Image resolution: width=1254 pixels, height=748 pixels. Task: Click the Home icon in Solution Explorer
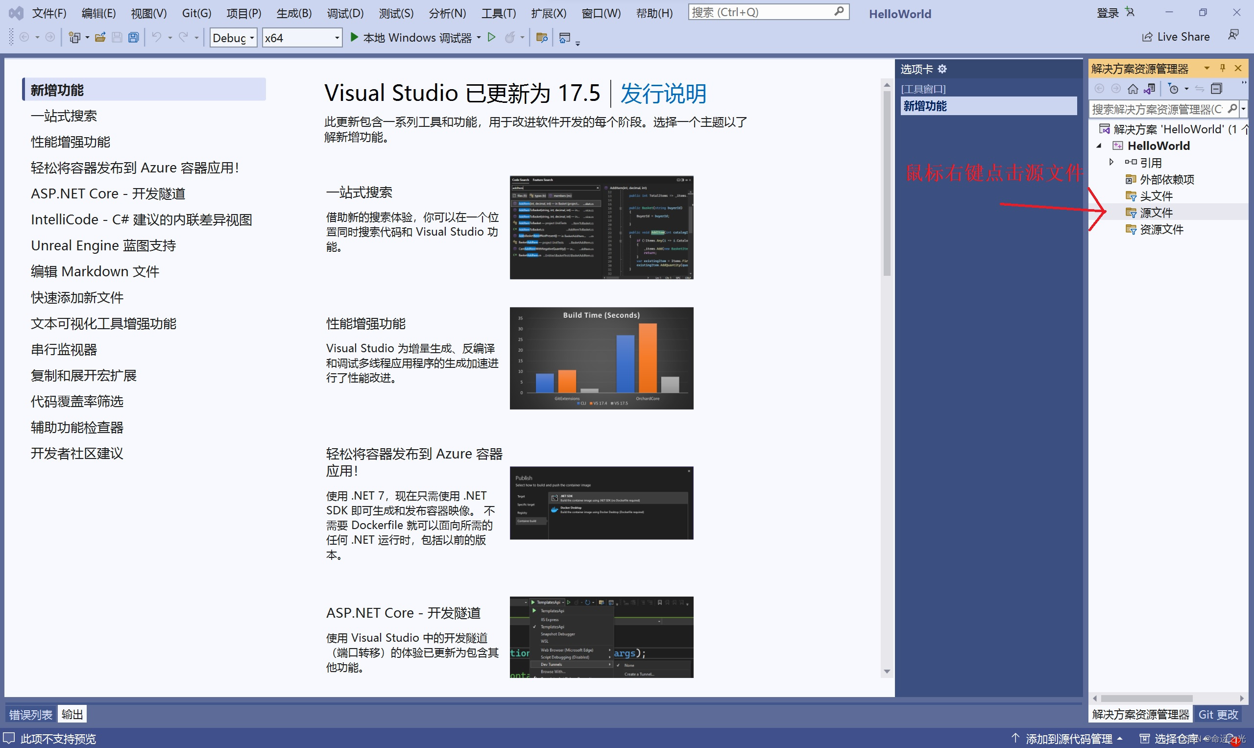tap(1133, 89)
